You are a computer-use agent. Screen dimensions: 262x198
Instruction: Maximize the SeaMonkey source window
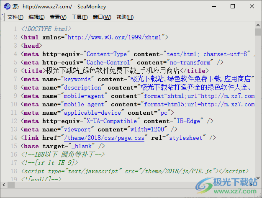coord(233,7)
